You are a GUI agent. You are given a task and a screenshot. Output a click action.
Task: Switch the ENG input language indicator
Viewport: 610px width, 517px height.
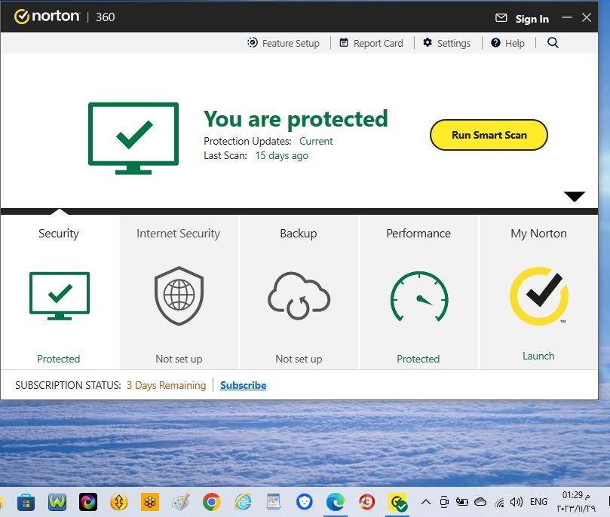coord(538,502)
